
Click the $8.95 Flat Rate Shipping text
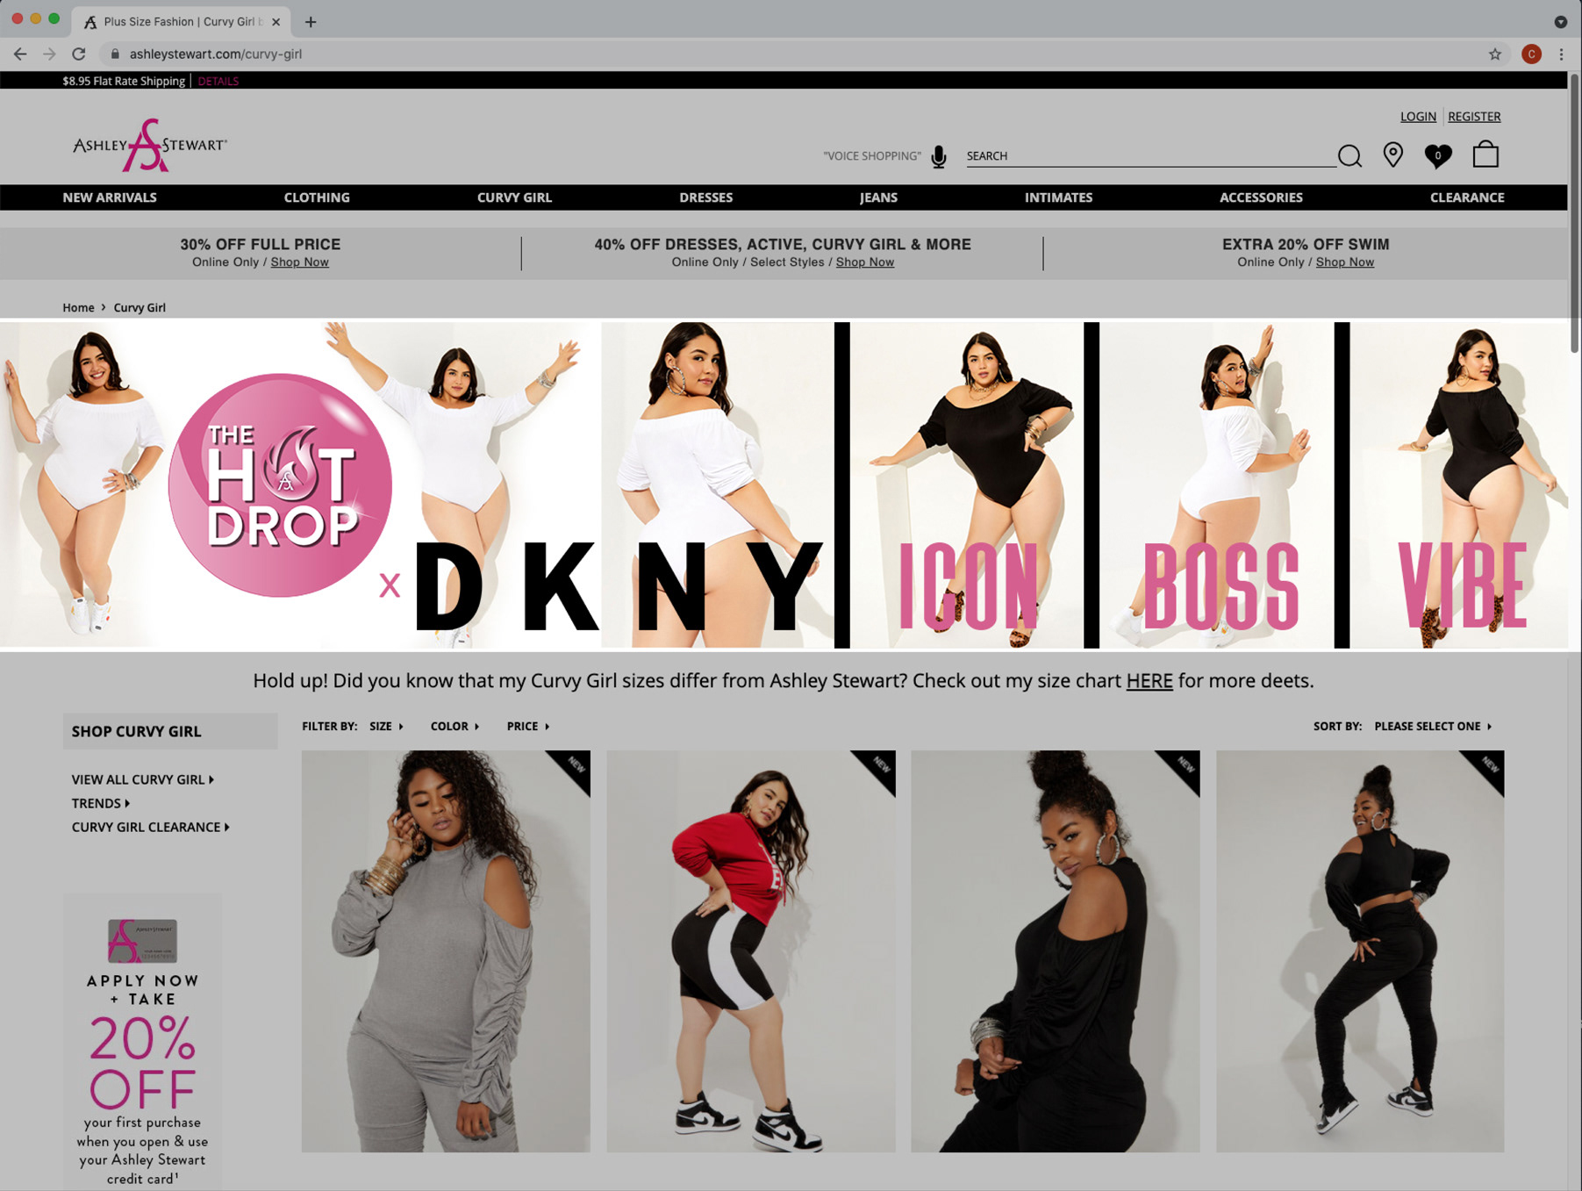pyautogui.click(x=124, y=81)
